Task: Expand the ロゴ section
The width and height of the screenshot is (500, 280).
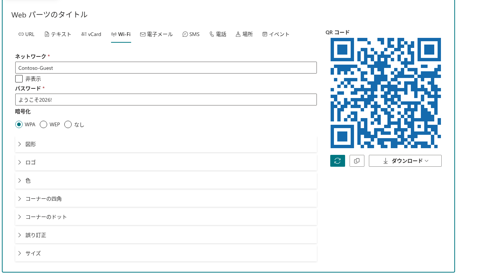Action: [x=166, y=162]
